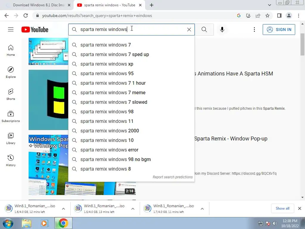This screenshot has height=229, width=305.
Task: Choose suggestion 'sparta remix windows 7 1 hour'
Action: coord(131,83)
